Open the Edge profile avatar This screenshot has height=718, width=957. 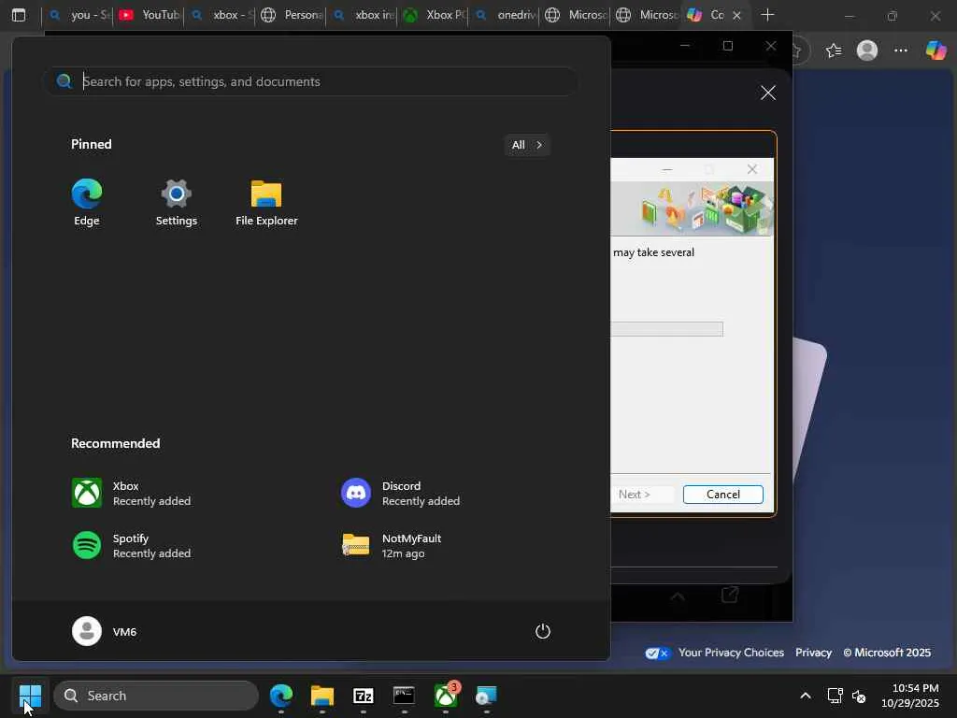866,50
